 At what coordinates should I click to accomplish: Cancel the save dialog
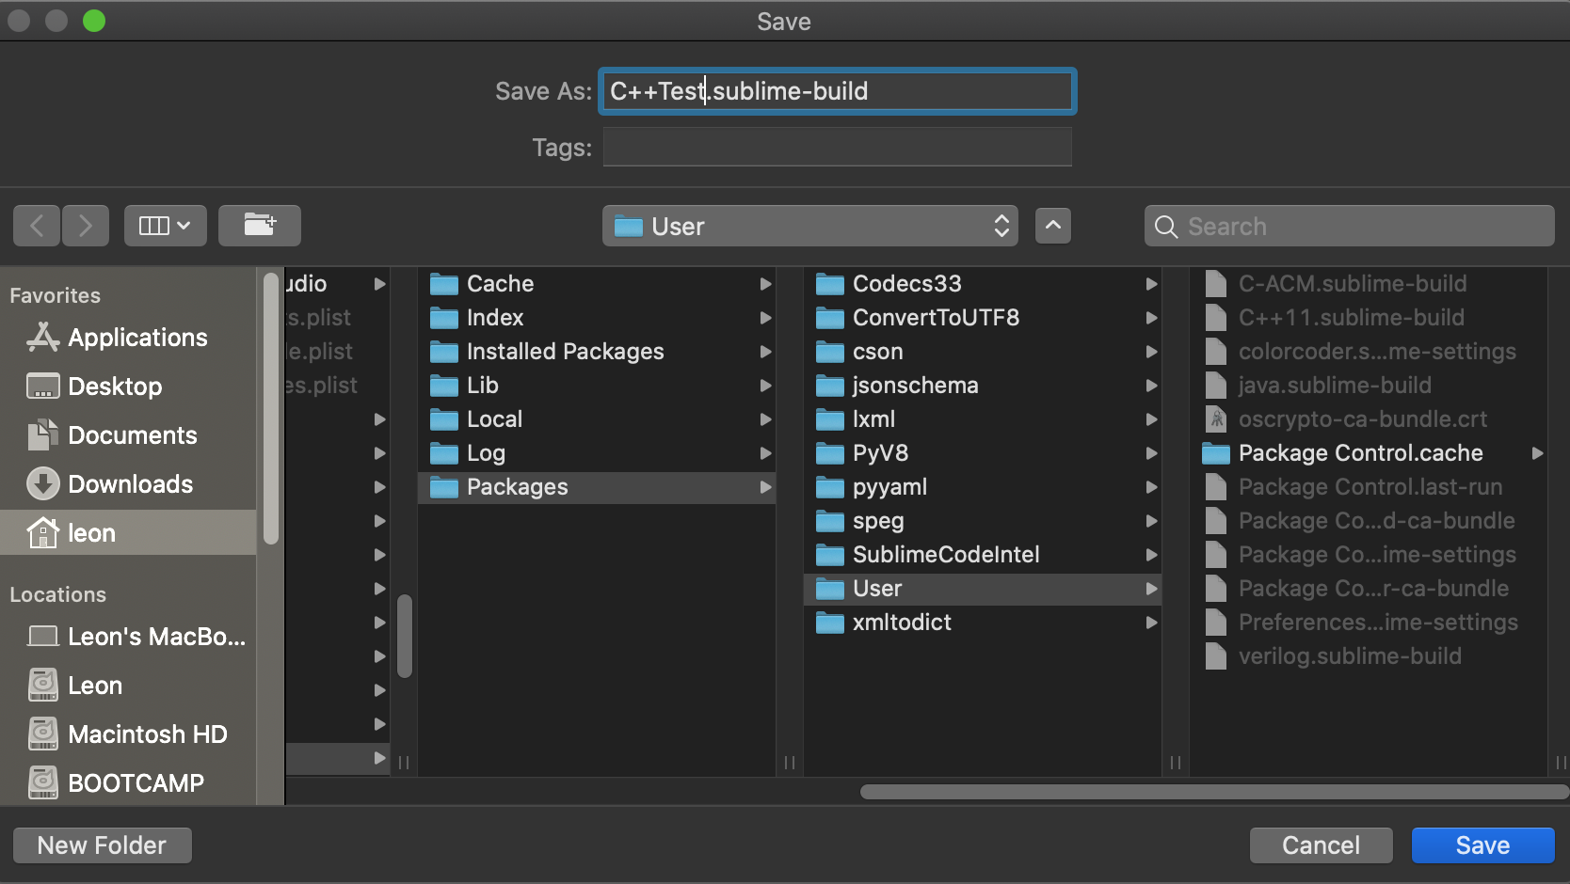coord(1321,845)
